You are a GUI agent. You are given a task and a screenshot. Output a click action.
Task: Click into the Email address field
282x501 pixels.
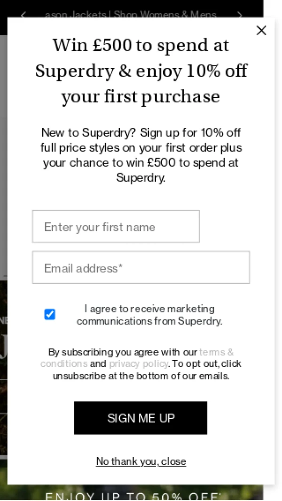[x=141, y=268]
